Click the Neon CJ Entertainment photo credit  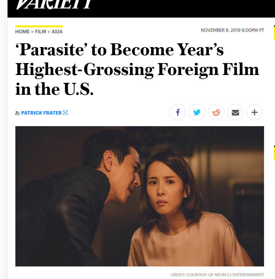(217, 275)
